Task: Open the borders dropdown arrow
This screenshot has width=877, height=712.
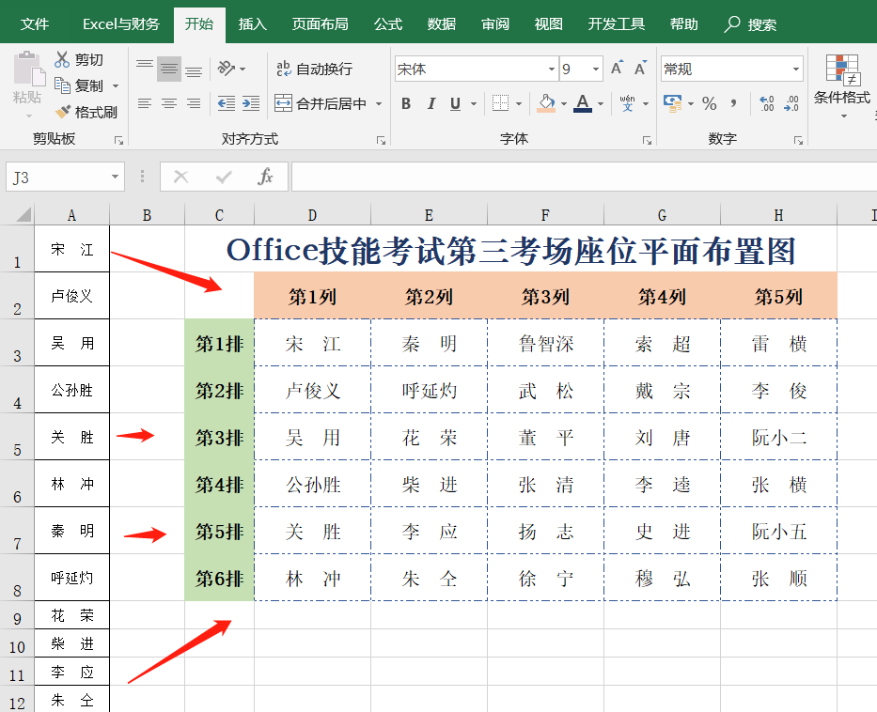Action: 519,103
